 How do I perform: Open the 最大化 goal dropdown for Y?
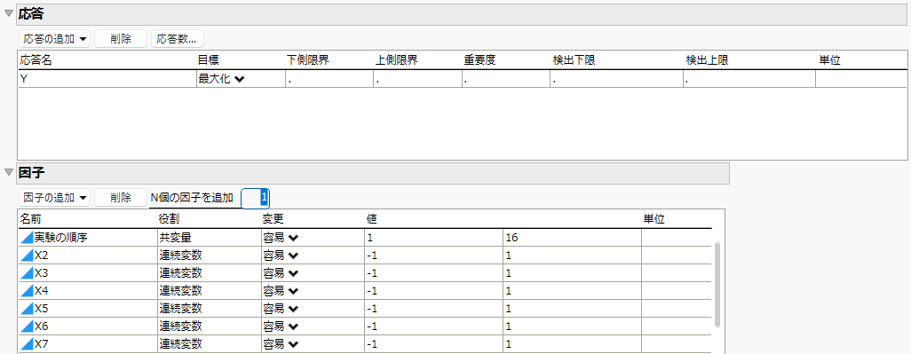(221, 80)
